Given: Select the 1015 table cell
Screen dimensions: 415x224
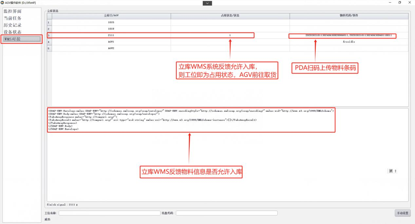Looking at the screenshot, I should click(111, 23).
